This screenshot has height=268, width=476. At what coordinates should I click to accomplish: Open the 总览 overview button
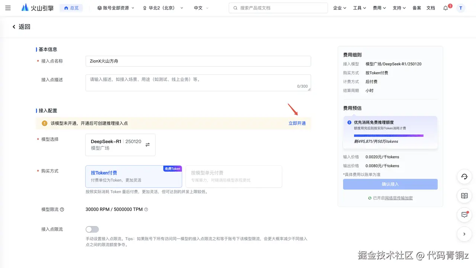71,8
